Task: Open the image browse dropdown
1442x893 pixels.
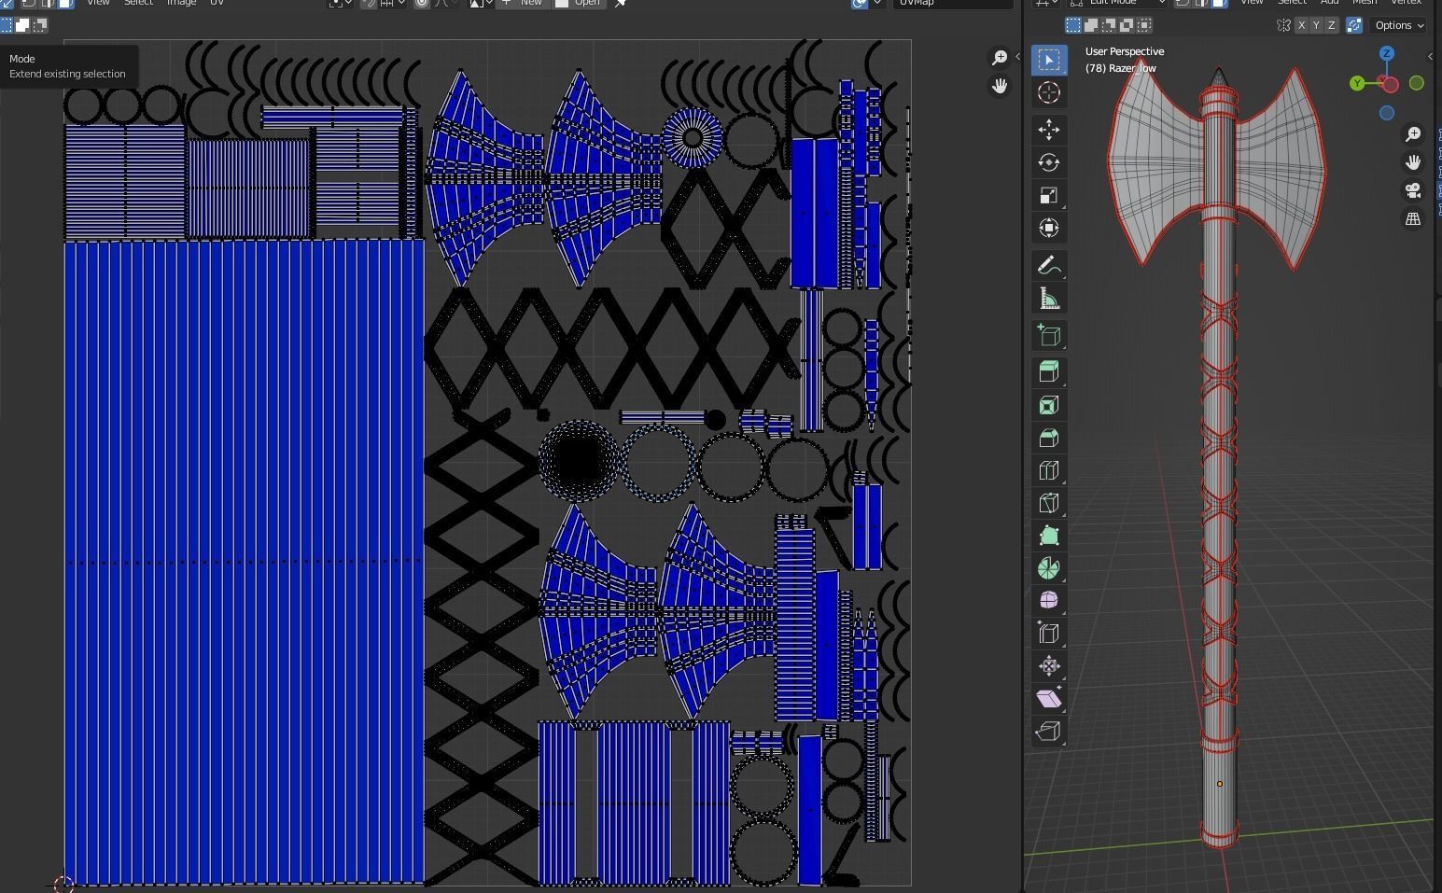Action: click(x=481, y=3)
